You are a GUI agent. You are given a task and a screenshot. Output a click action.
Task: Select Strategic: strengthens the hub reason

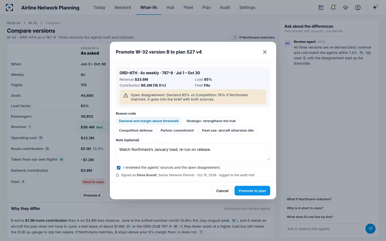click(211, 121)
